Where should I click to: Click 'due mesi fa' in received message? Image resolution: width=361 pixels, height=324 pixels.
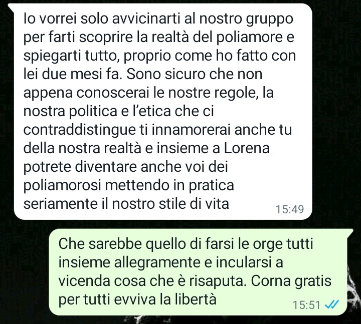click(x=79, y=74)
